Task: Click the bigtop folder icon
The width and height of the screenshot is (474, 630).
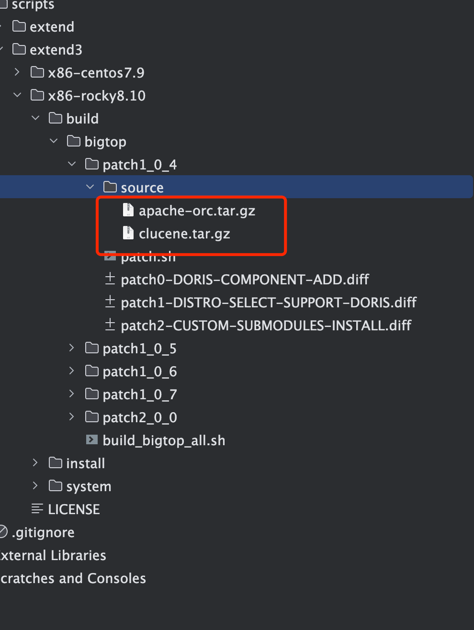Action: tap(74, 141)
